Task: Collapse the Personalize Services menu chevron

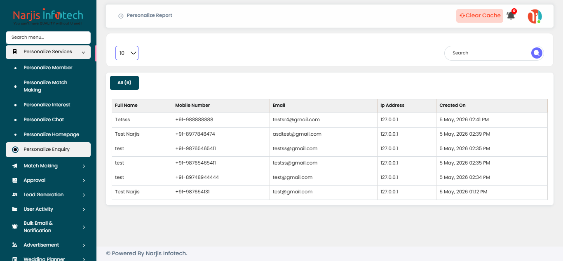Action: (84, 52)
